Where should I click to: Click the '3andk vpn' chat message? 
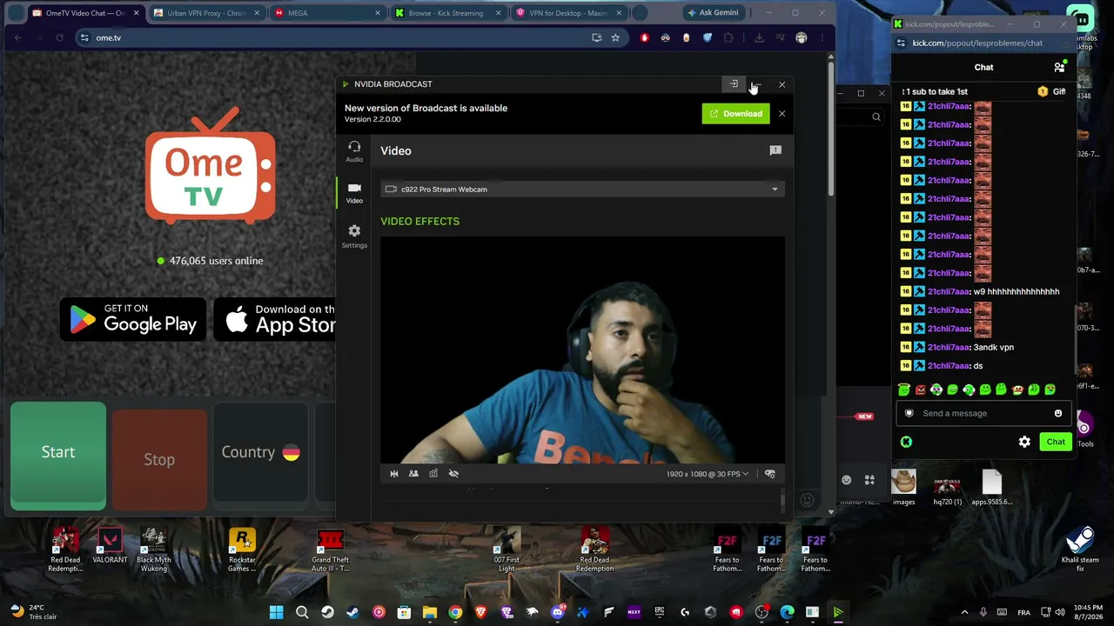(993, 348)
